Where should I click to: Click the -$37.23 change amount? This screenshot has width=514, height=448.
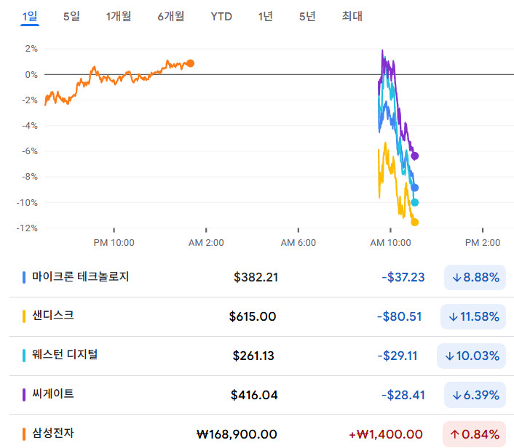(x=403, y=277)
